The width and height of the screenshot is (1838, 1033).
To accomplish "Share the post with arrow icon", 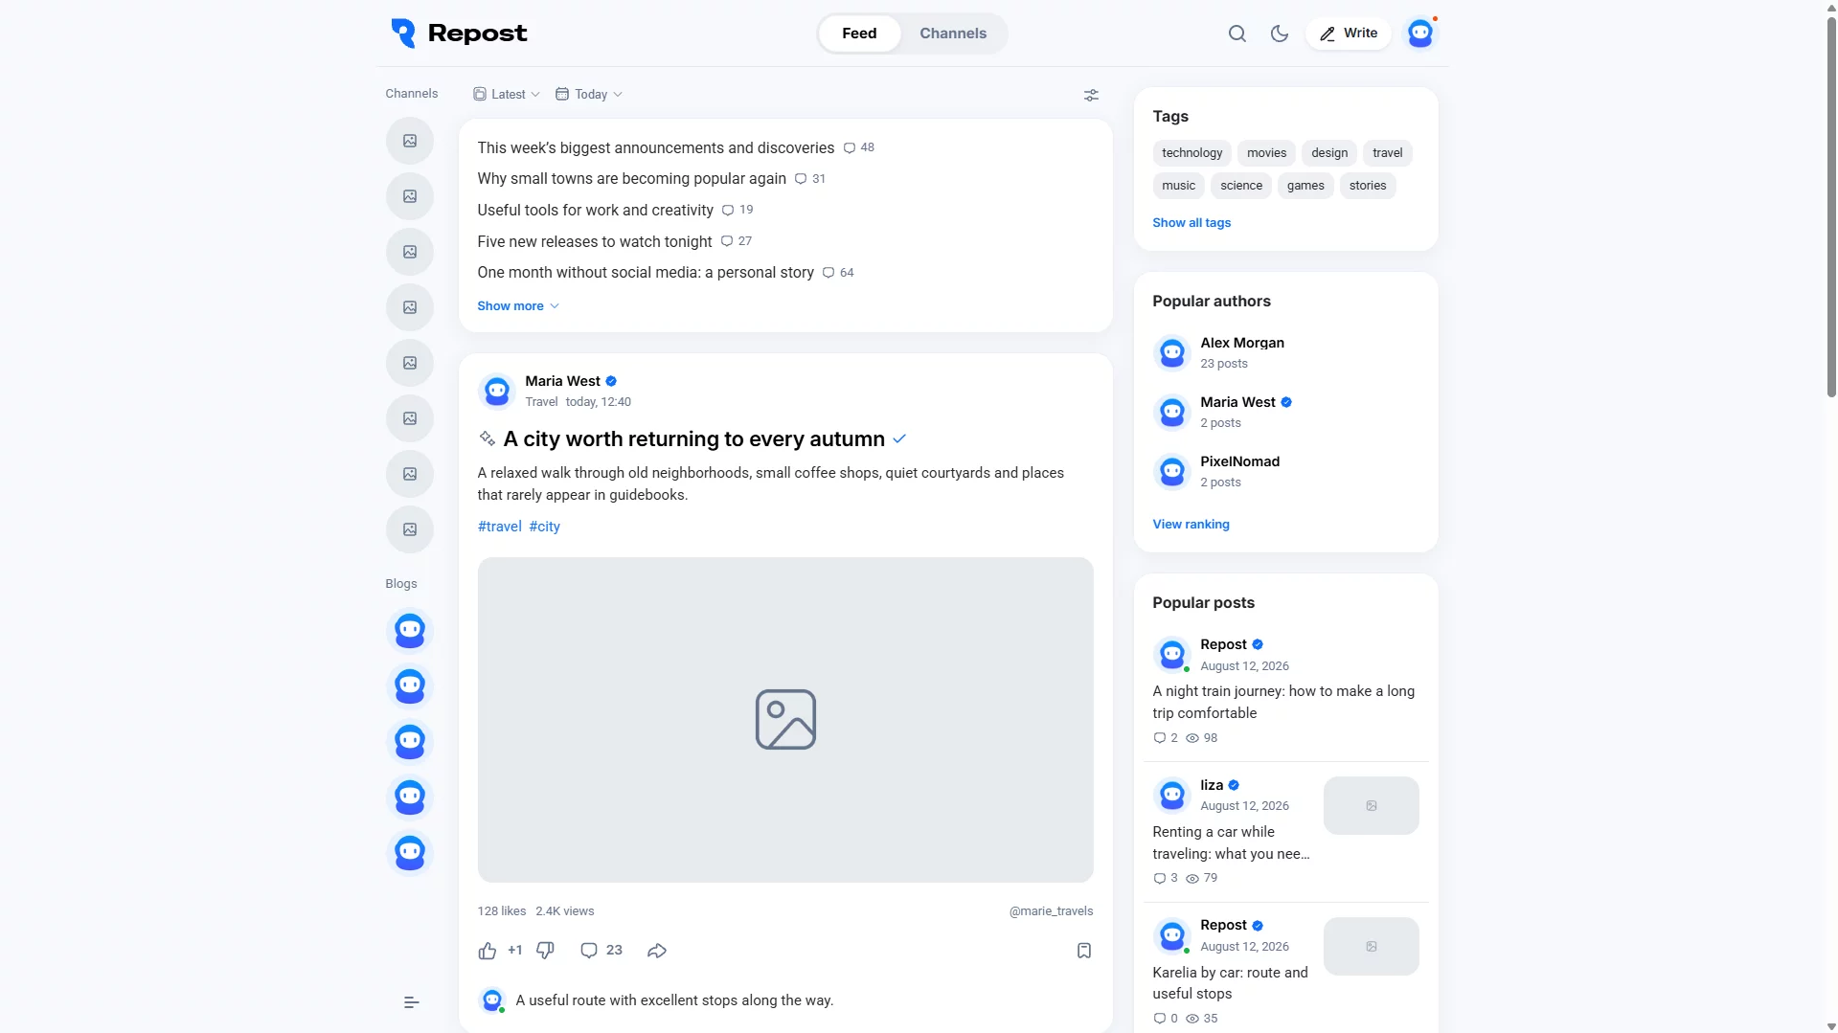I will pos(657,951).
